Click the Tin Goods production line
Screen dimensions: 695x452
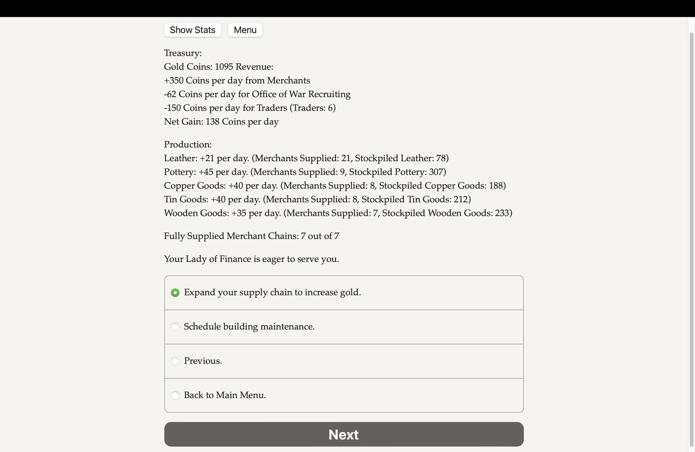(317, 200)
